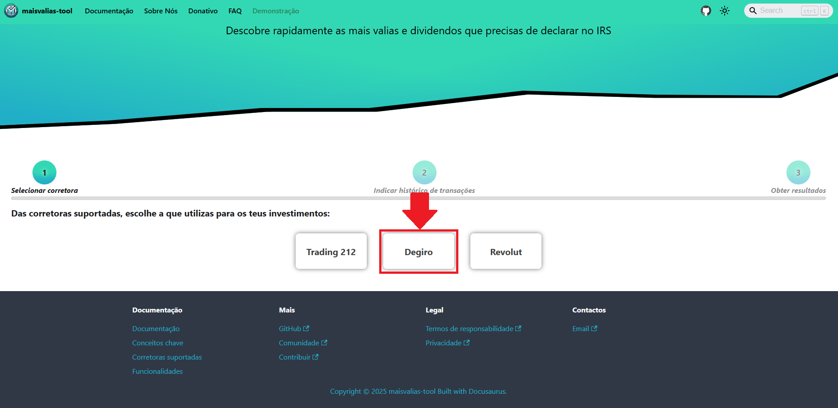Open footer Email contact link
Screen dimensions: 838x408
[x=585, y=328]
